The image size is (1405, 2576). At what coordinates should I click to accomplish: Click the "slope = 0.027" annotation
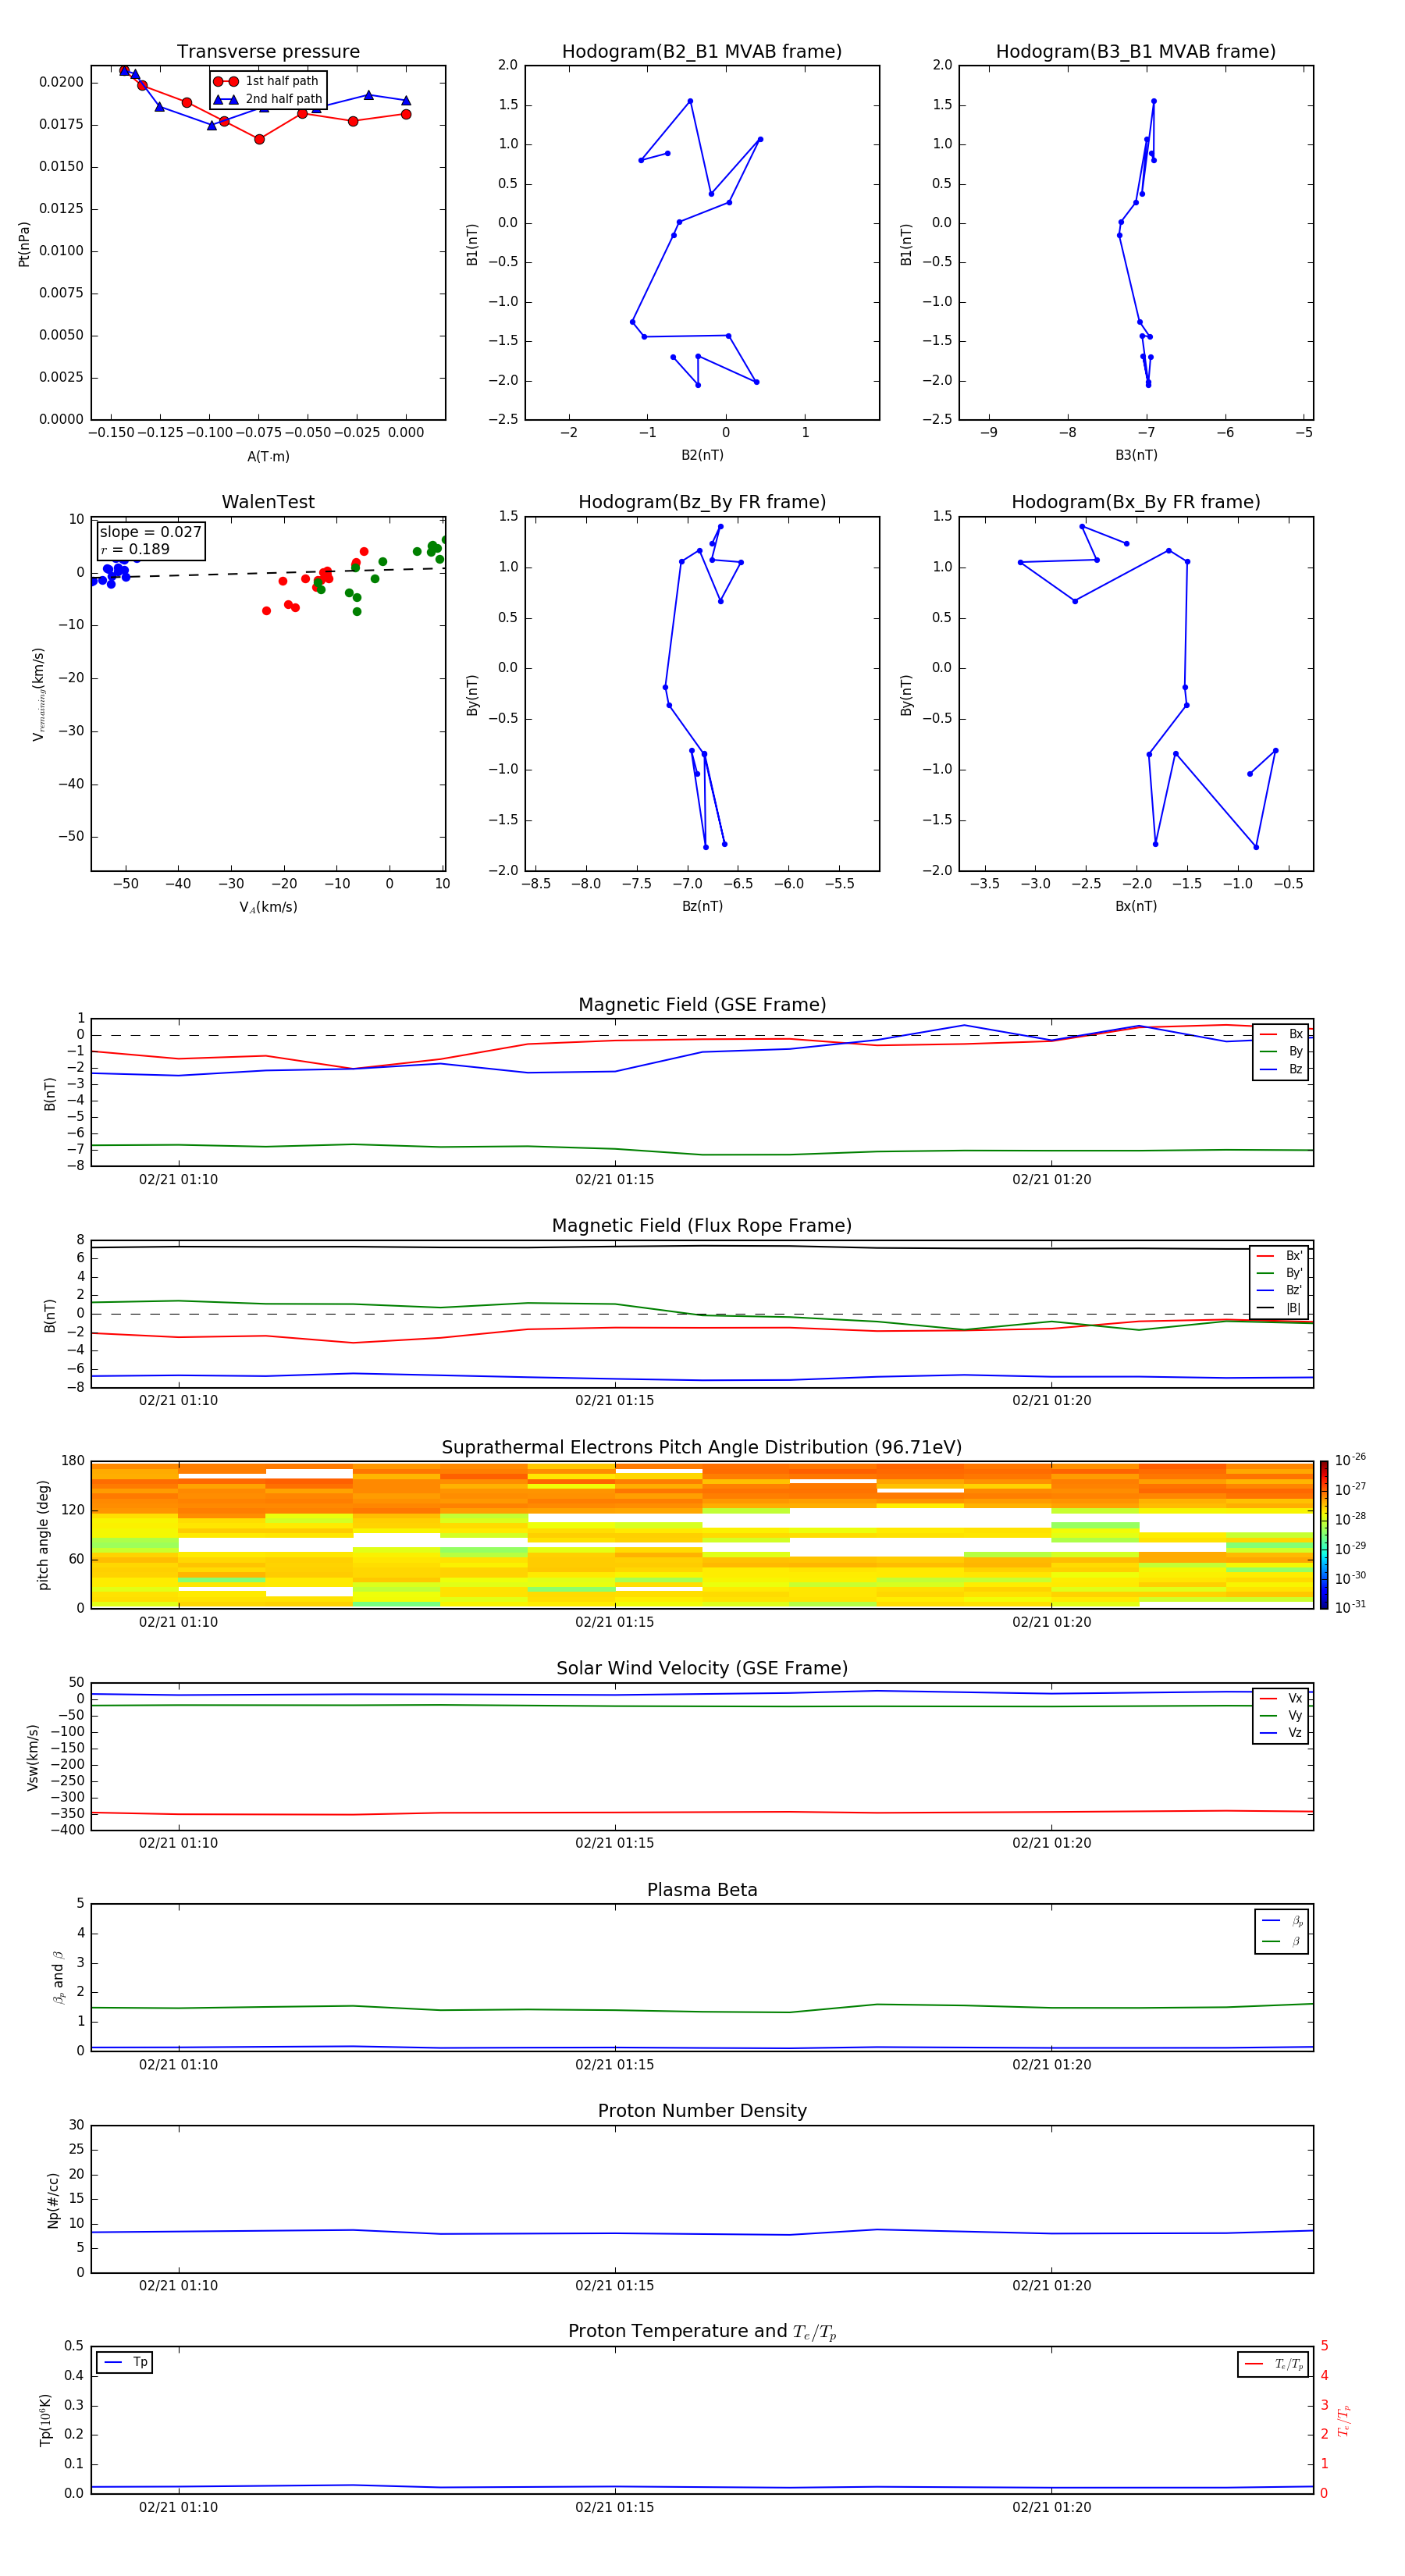tap(150, 532)
